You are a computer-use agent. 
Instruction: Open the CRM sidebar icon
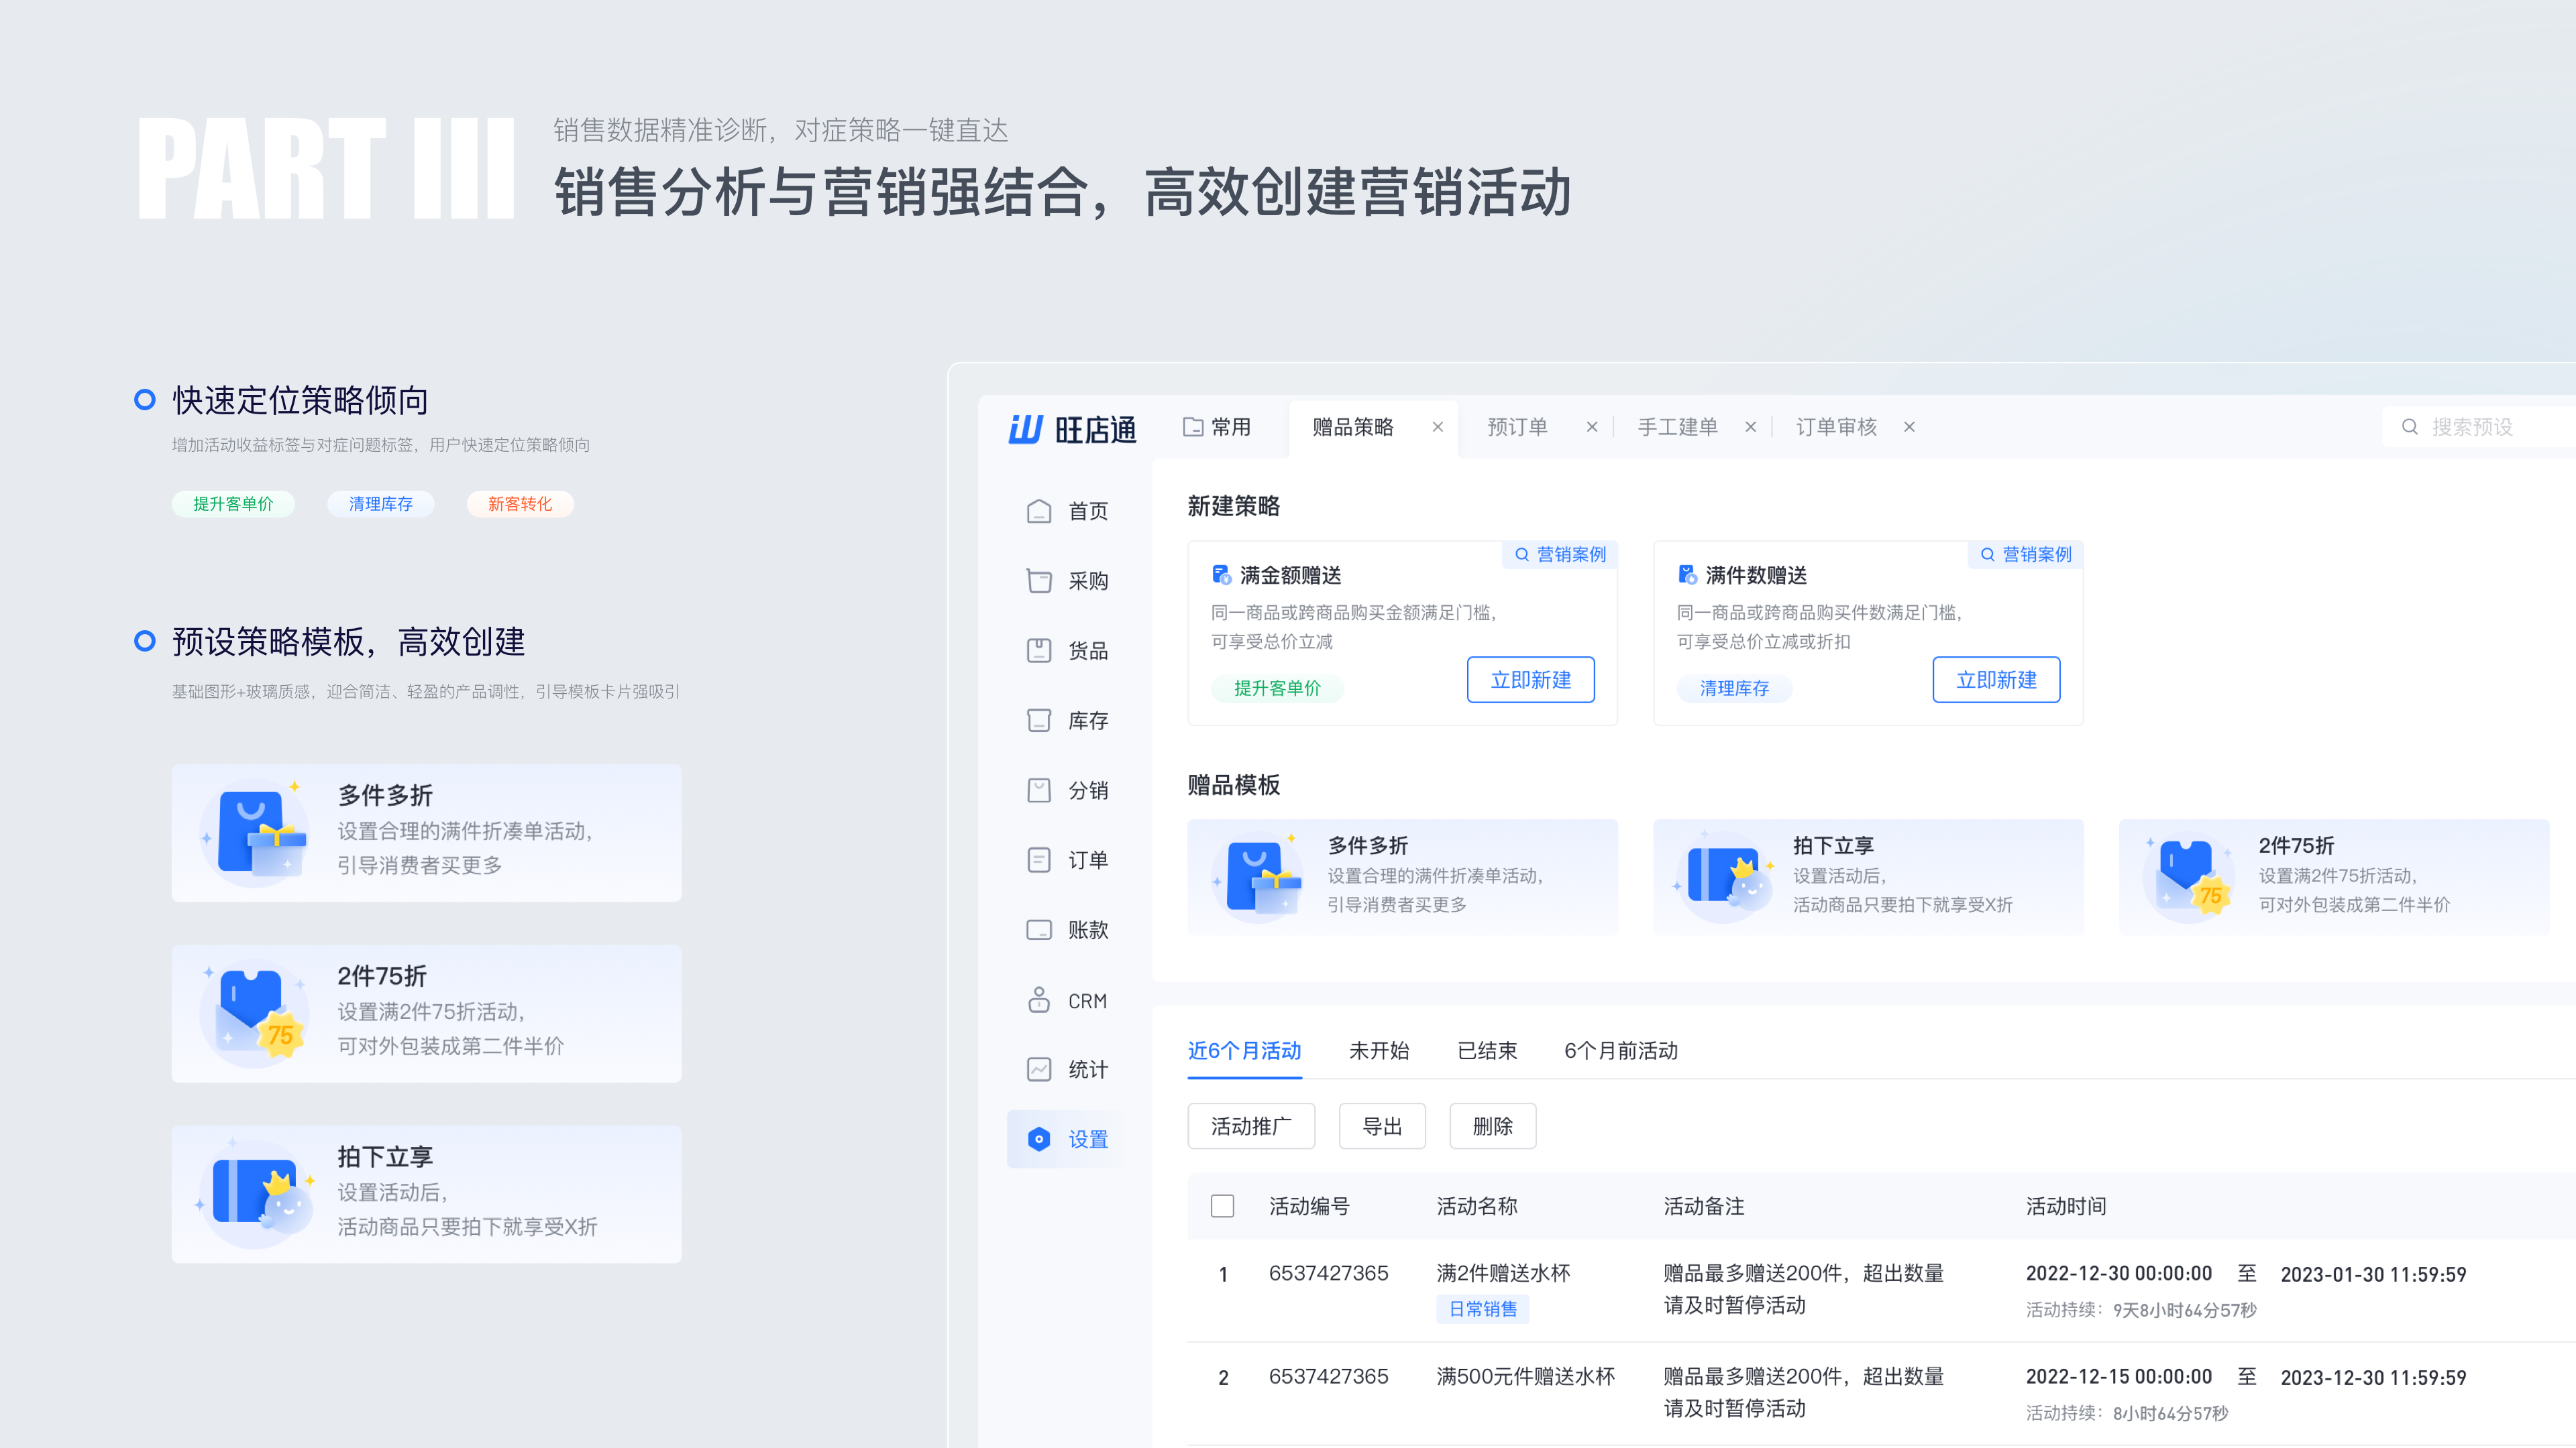click(1039, 1000)
